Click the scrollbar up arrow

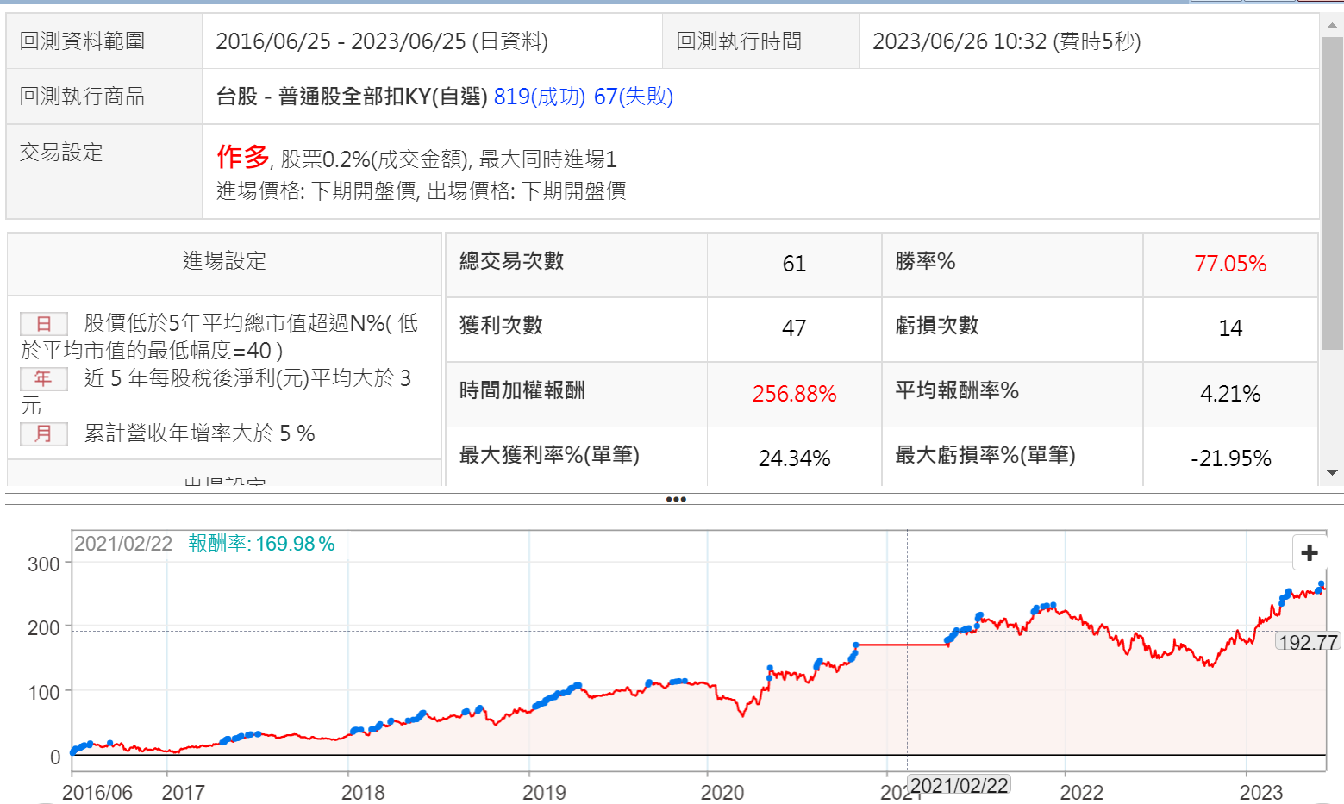pos(1332,26)
